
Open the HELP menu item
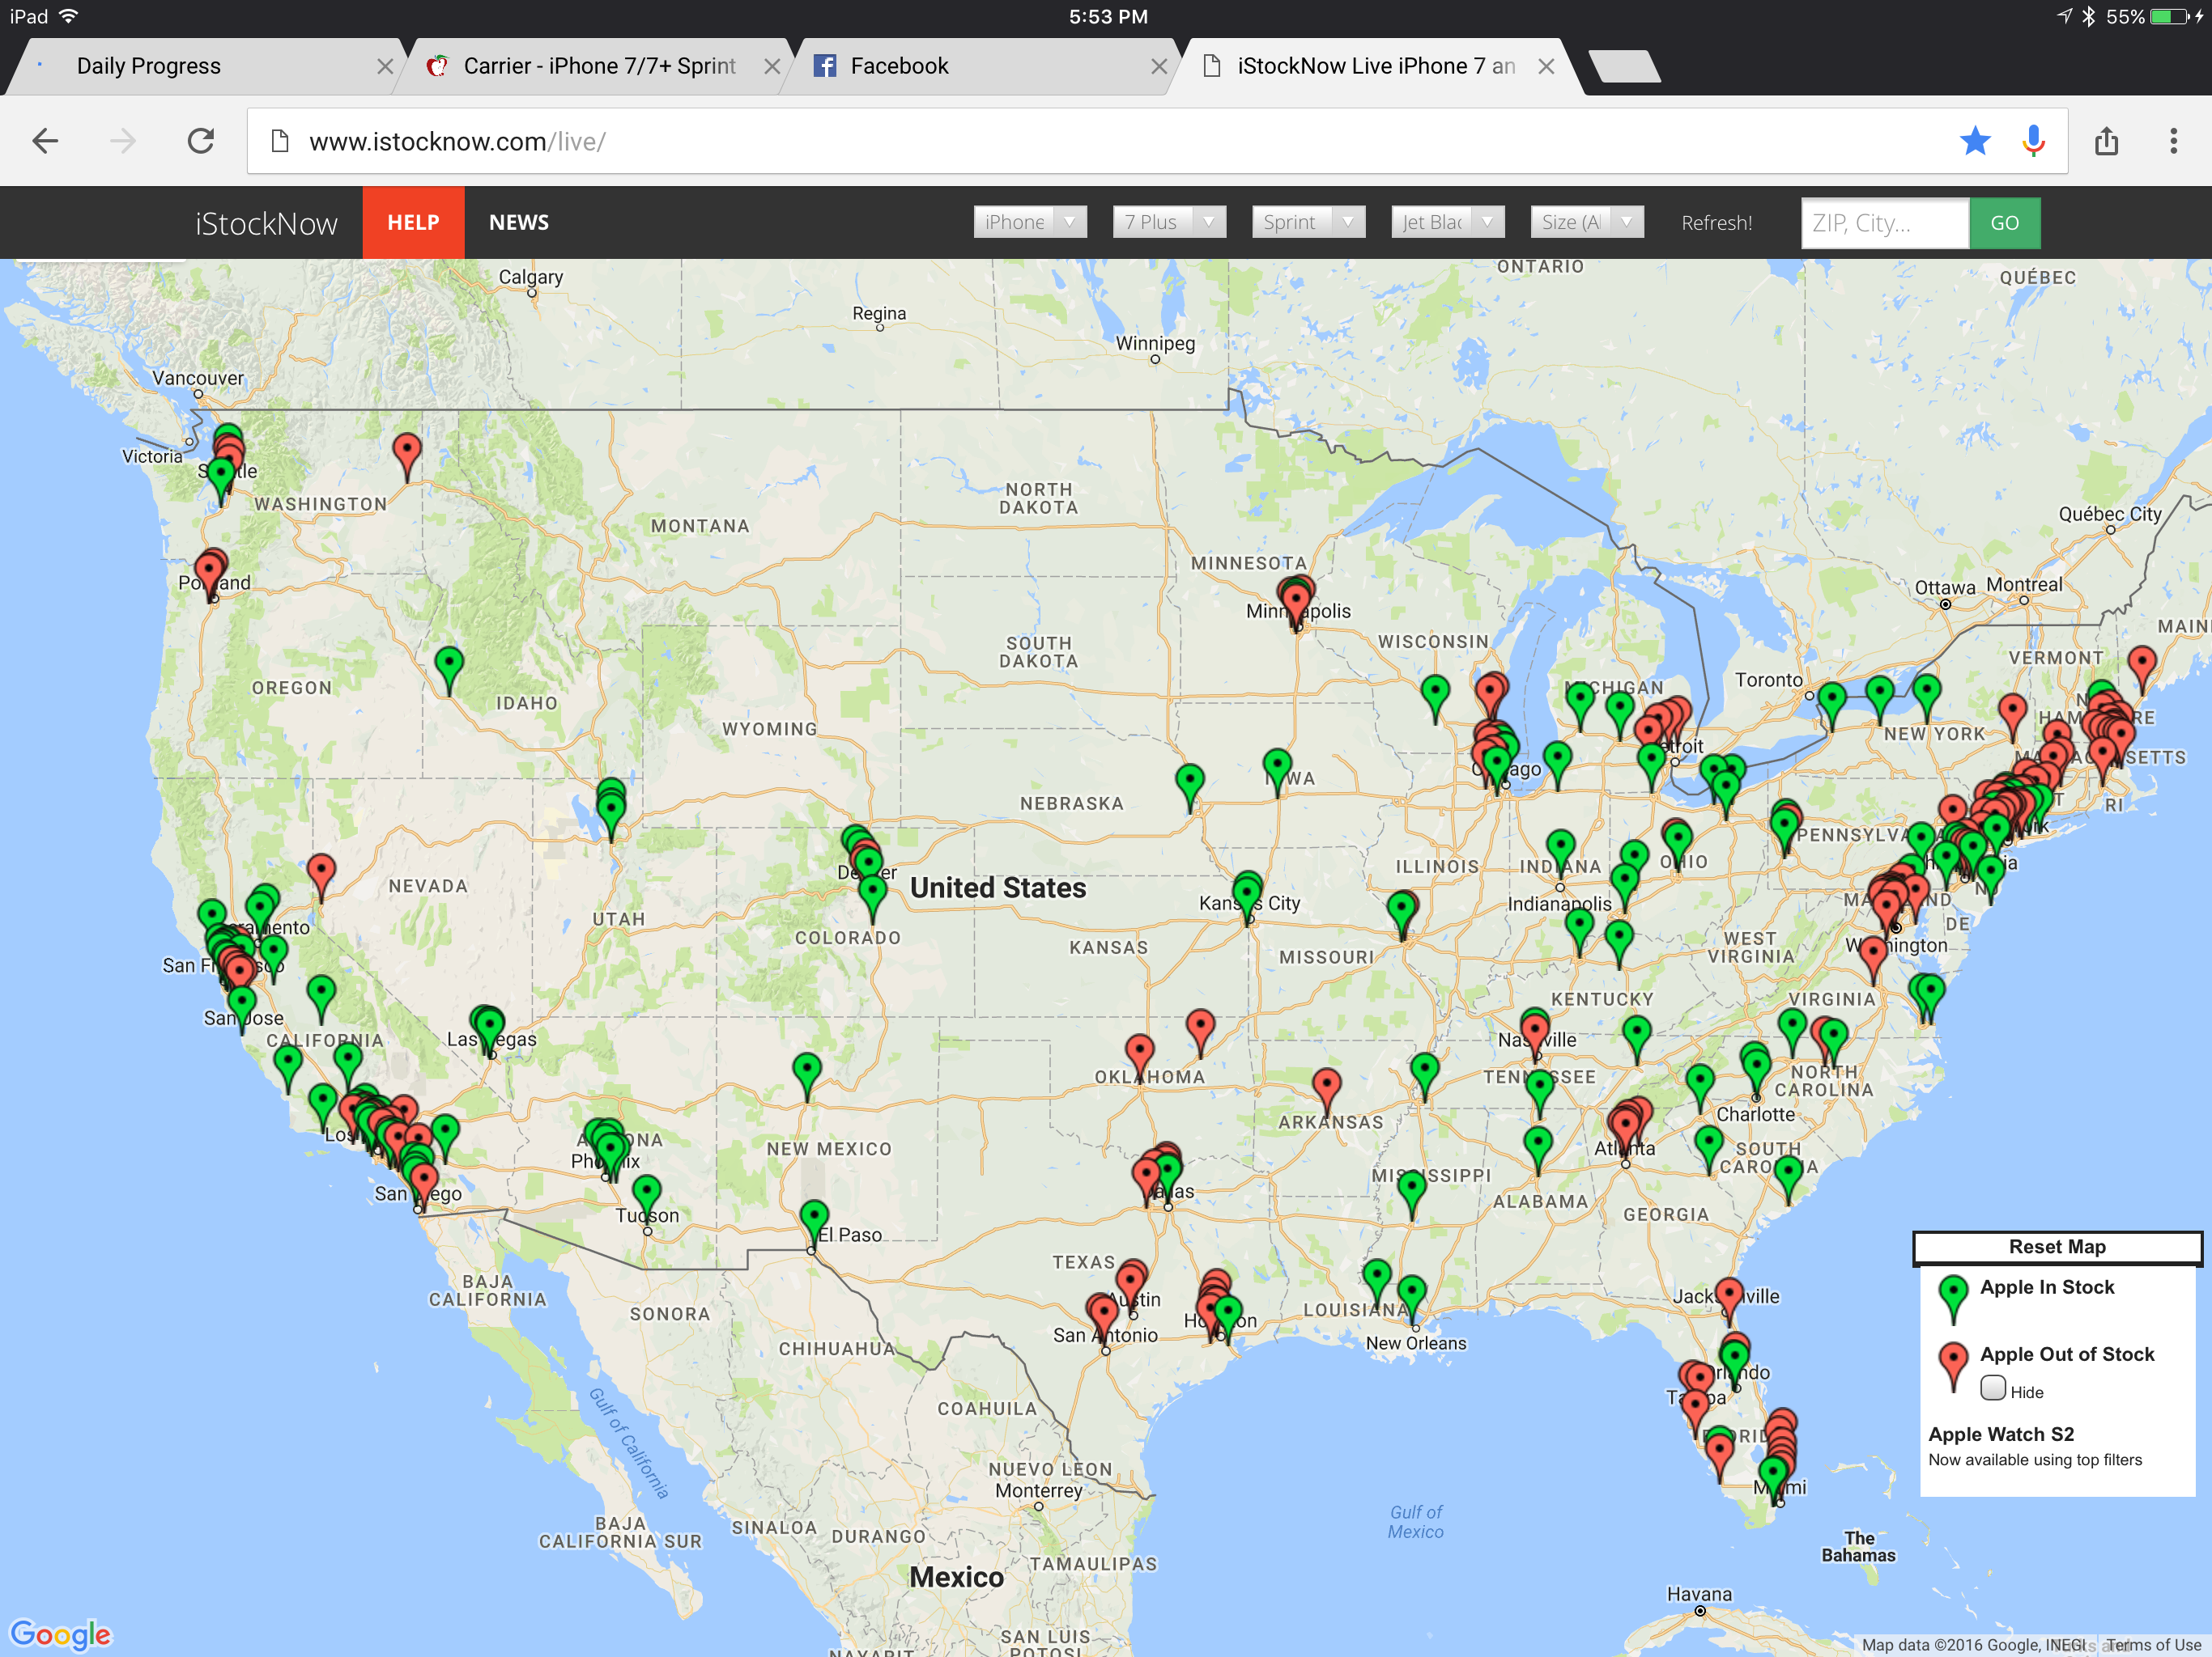click(413, 222)
